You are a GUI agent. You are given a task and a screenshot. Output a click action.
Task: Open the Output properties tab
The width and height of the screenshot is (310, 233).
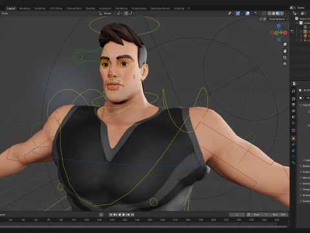click(x=293, y=105)
